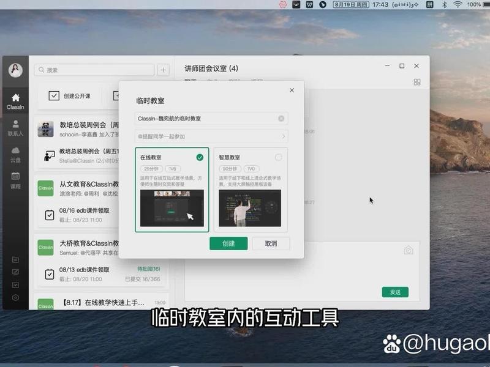Open the 【8.17】在线教学快速上手 conversation
Image resolution: width=490 pixels, height=367 pixels.
pos(102,302)
